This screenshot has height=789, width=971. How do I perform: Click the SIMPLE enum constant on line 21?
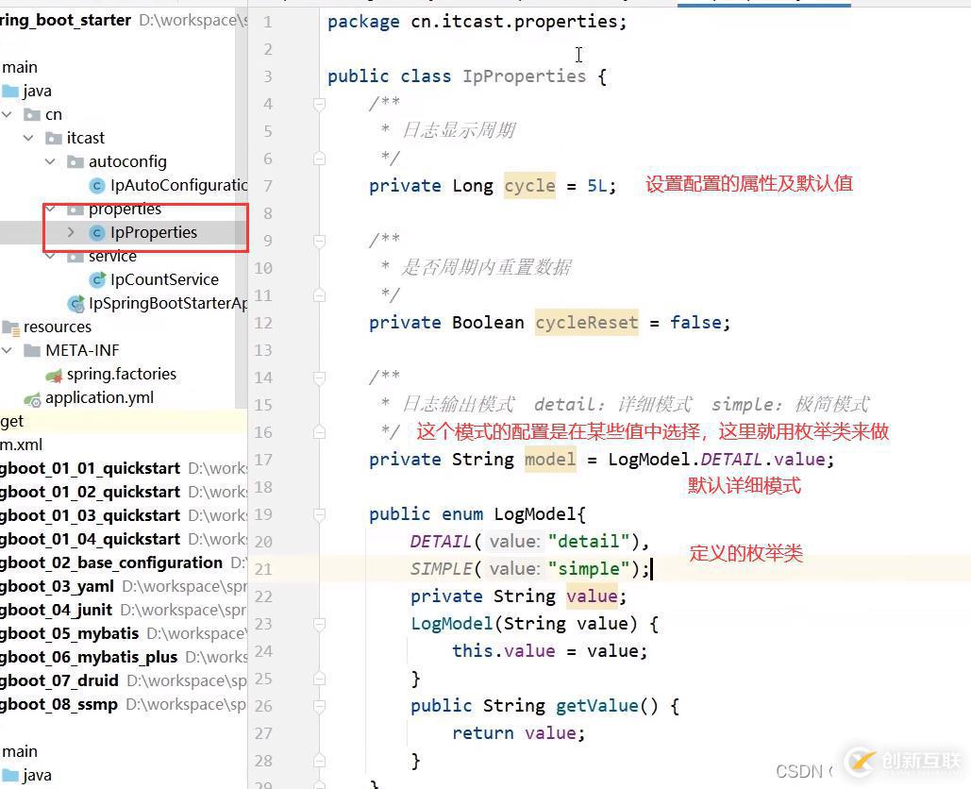pos(441,569)
